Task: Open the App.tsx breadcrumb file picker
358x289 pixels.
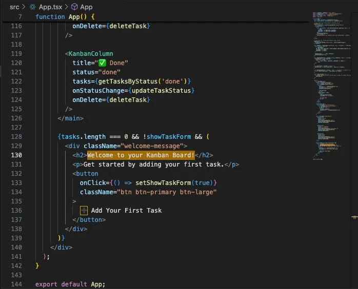Action: coord(50,7)
